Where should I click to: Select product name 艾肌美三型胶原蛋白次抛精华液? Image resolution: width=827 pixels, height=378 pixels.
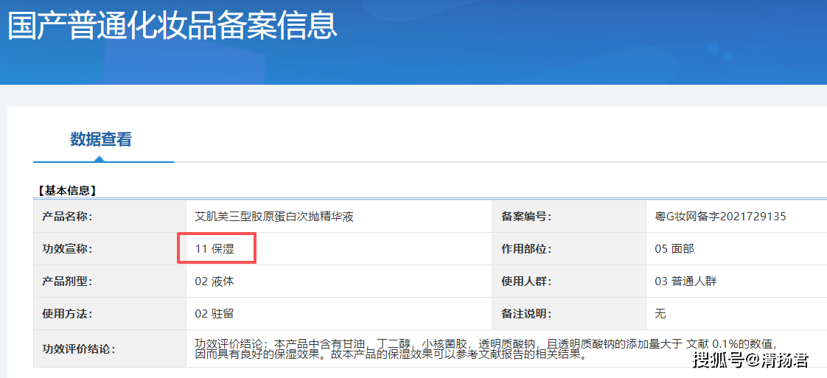(274, 217)
